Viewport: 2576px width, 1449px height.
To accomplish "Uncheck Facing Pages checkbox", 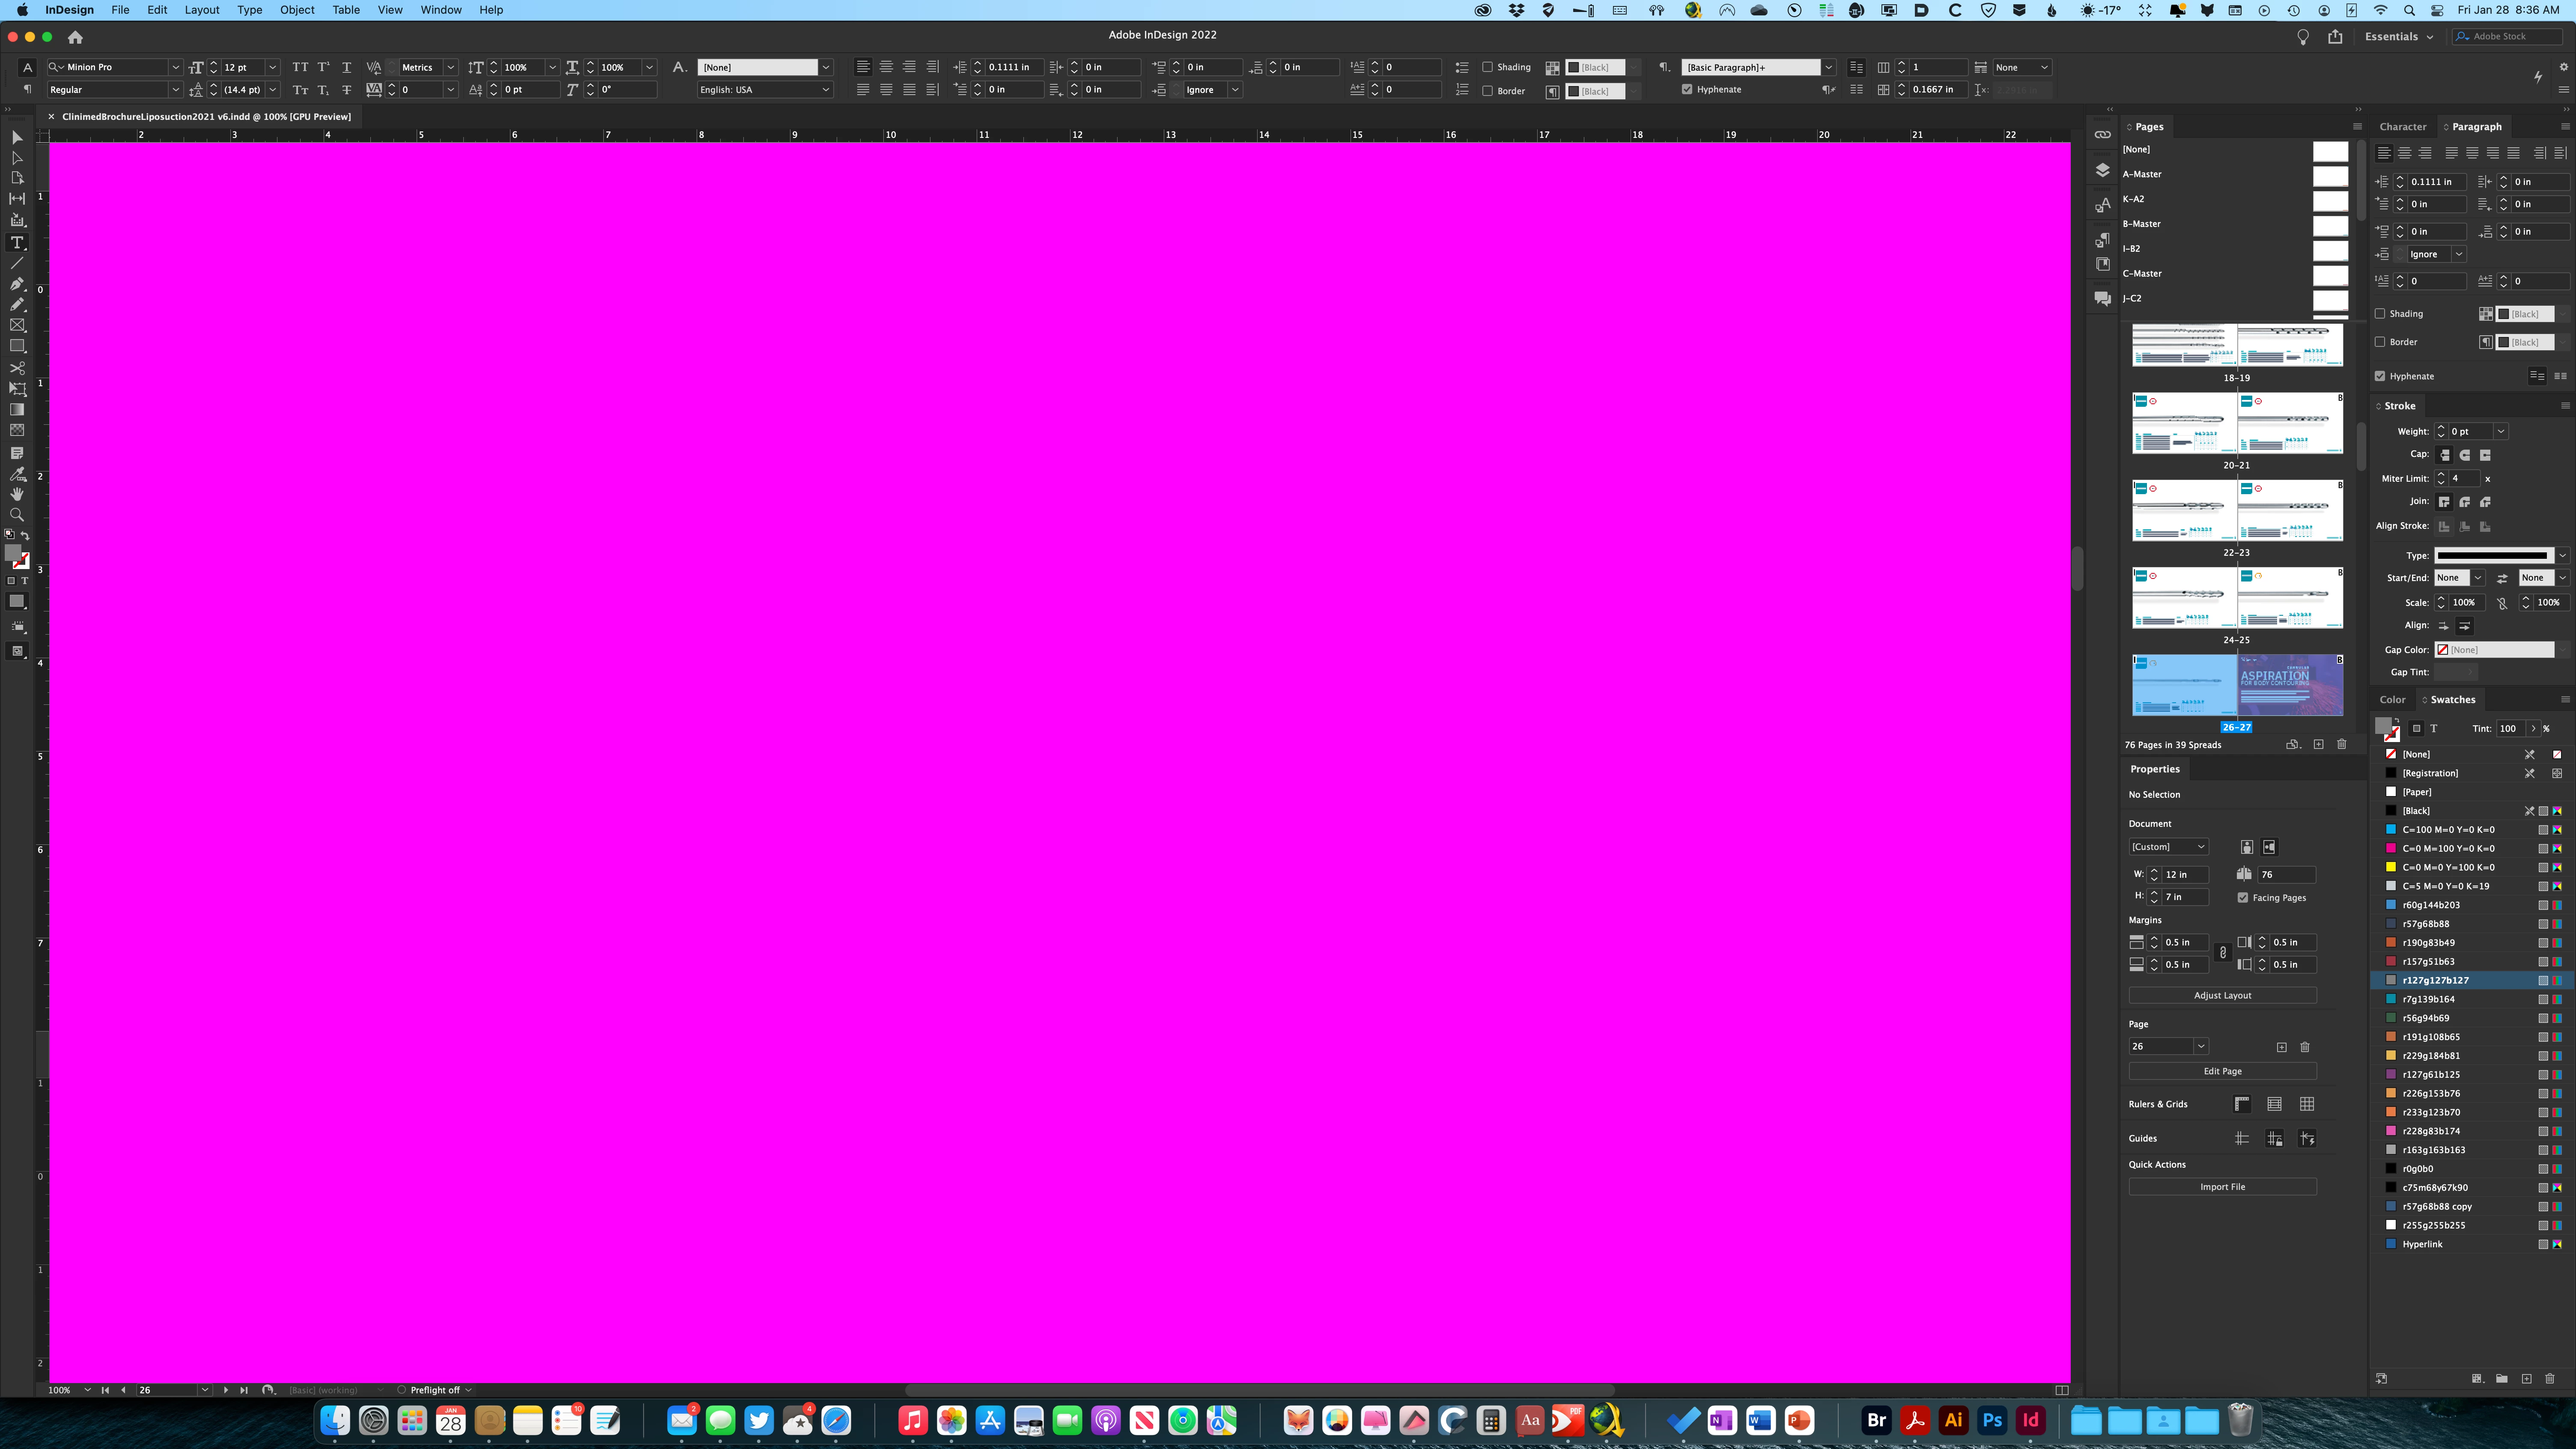I will coord(2243,898).
